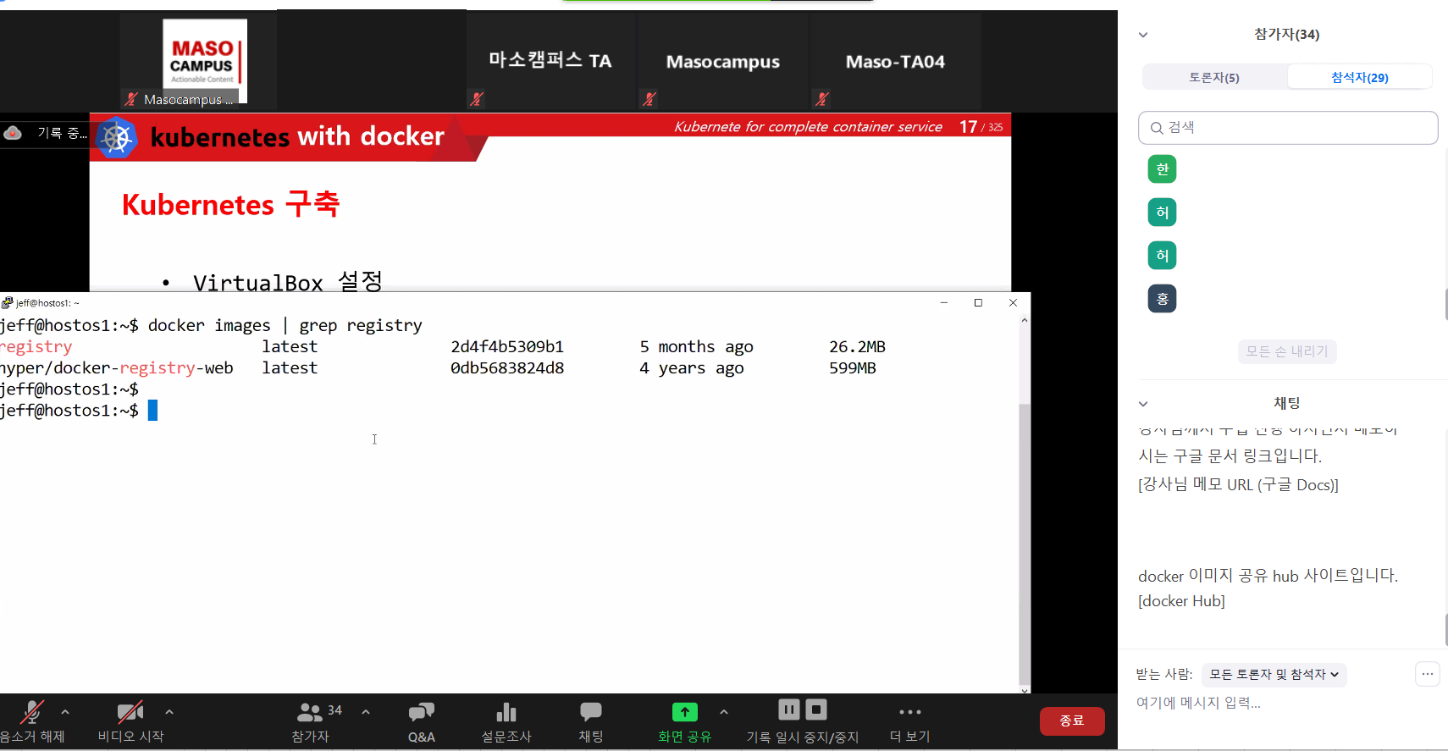Expand video options arrow beside 비디오 시작

pos(169,712)
